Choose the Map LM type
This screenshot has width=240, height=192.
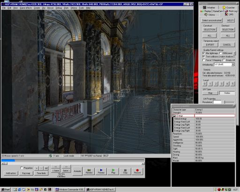[x=210, y=93]
